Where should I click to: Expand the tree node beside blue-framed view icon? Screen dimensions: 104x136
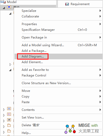click(4, 110)
